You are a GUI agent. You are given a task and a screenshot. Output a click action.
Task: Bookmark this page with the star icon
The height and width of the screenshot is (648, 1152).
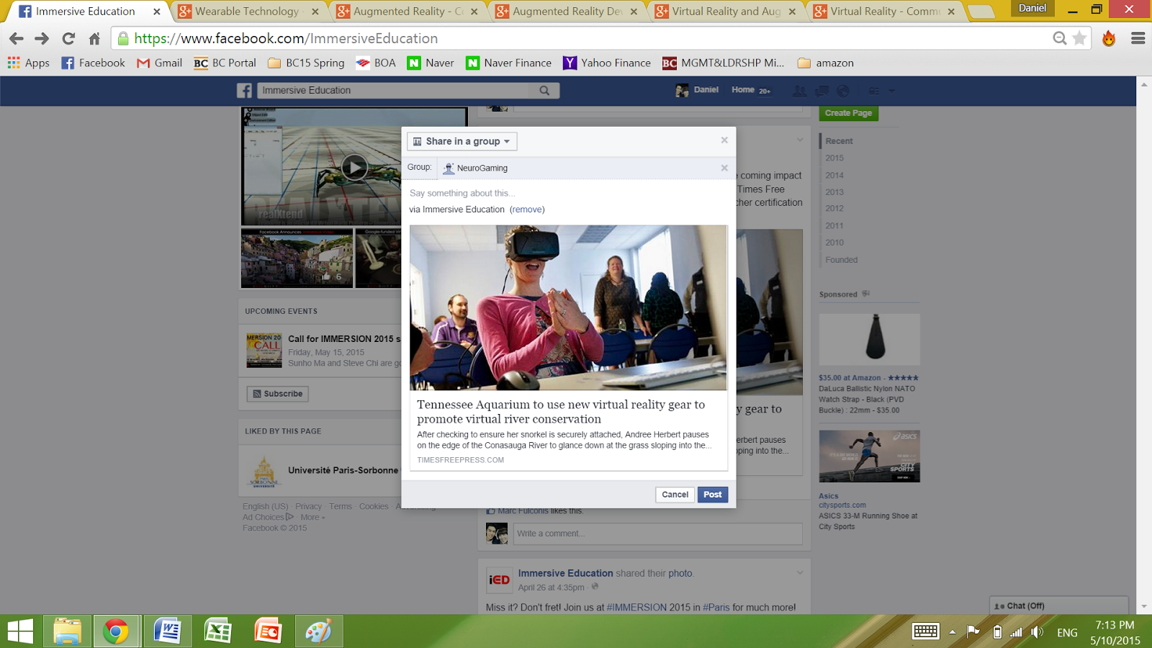pos(1079,38)
